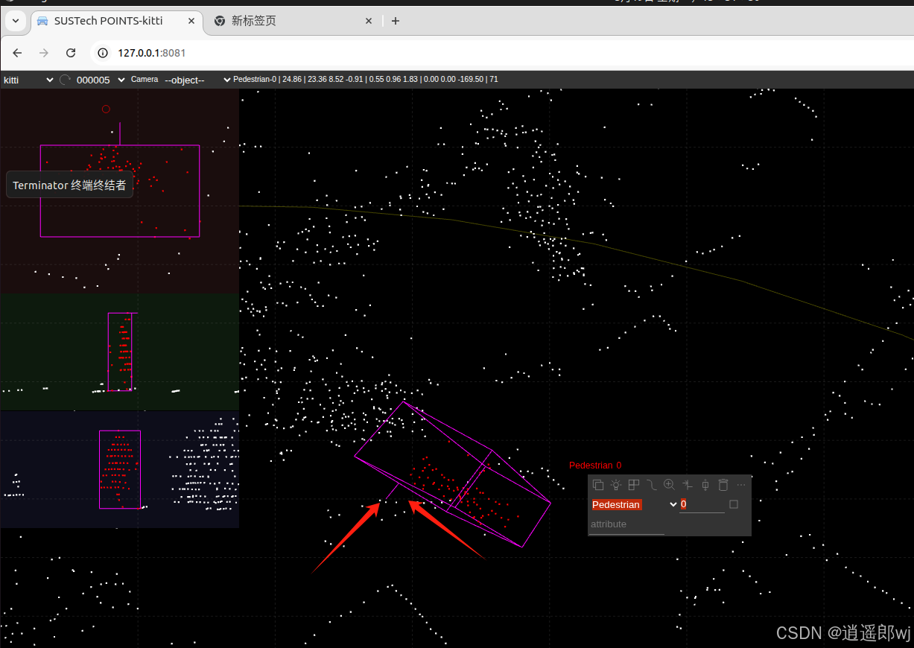Reload the page with refresh button
This screenshot has width=914, height=648.
pyautogui.click(x=71, y=53)
